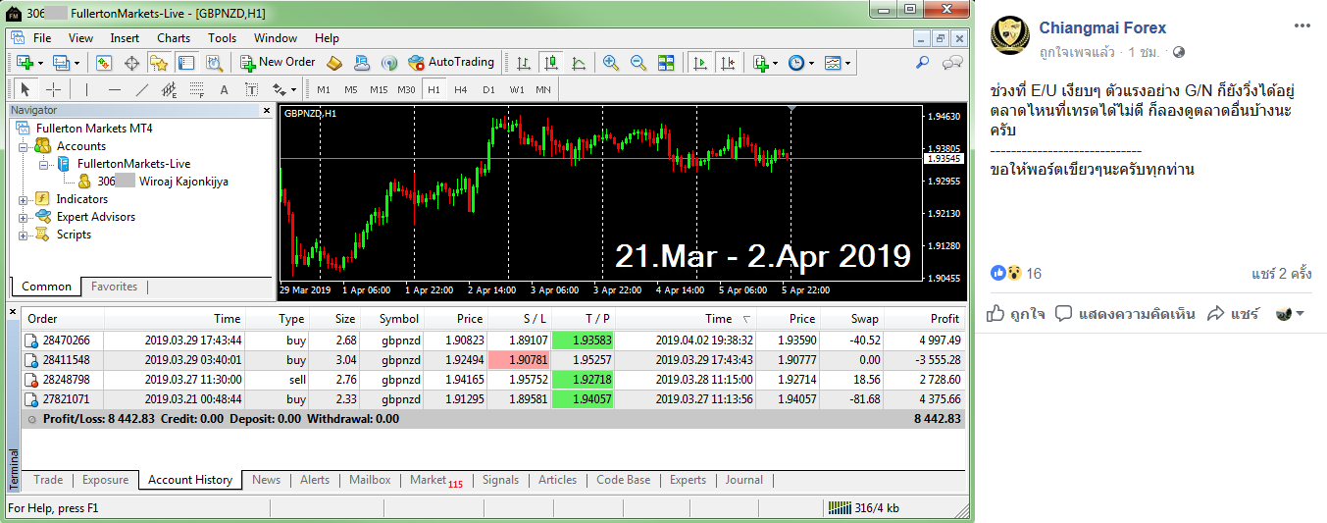Switch chart to Candlesticks type
Image resolution: width=1327 pixels, height=523 pixels.
tap(550, 63)
